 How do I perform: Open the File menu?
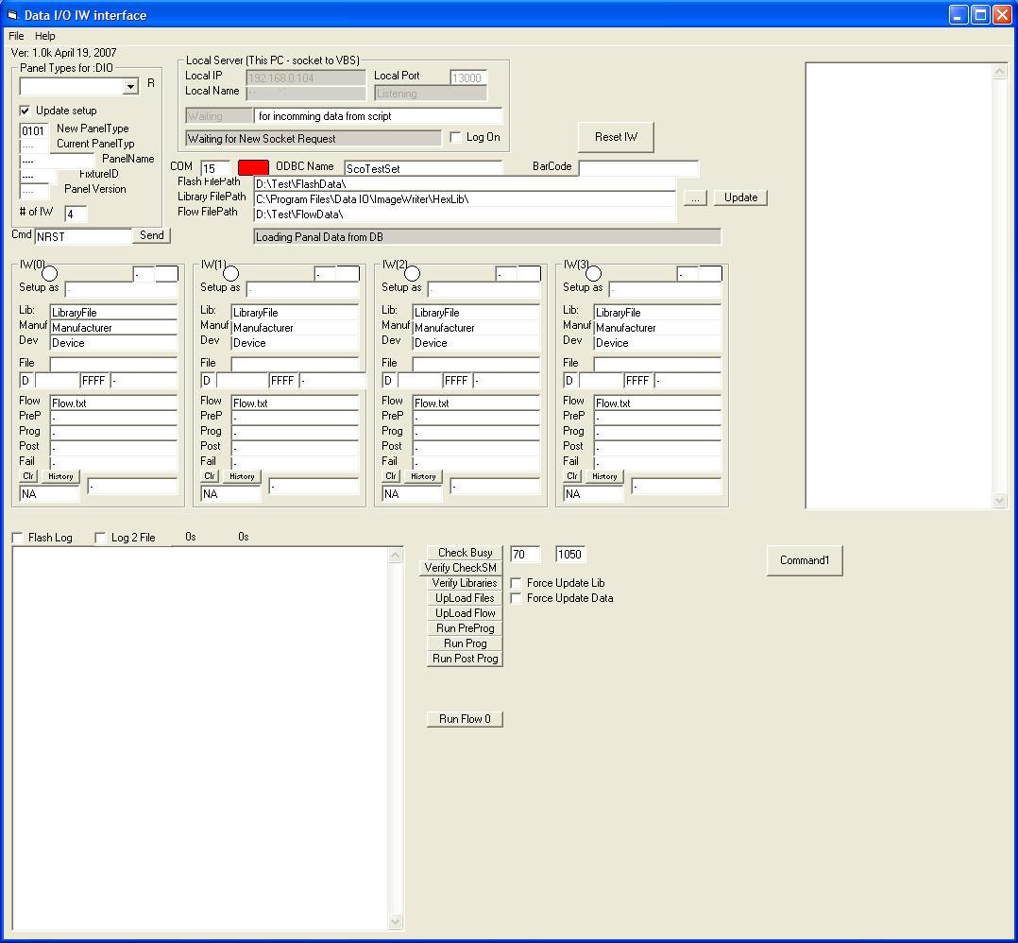tap(16, 36)
